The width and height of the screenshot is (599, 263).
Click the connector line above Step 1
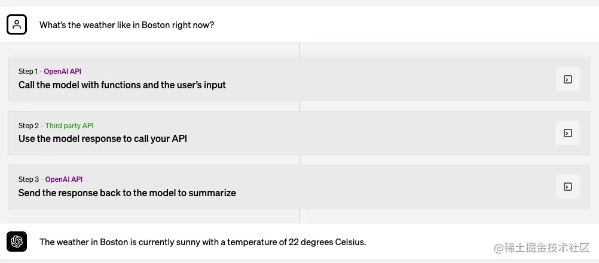pyautogui.click(x=299, y=49)
